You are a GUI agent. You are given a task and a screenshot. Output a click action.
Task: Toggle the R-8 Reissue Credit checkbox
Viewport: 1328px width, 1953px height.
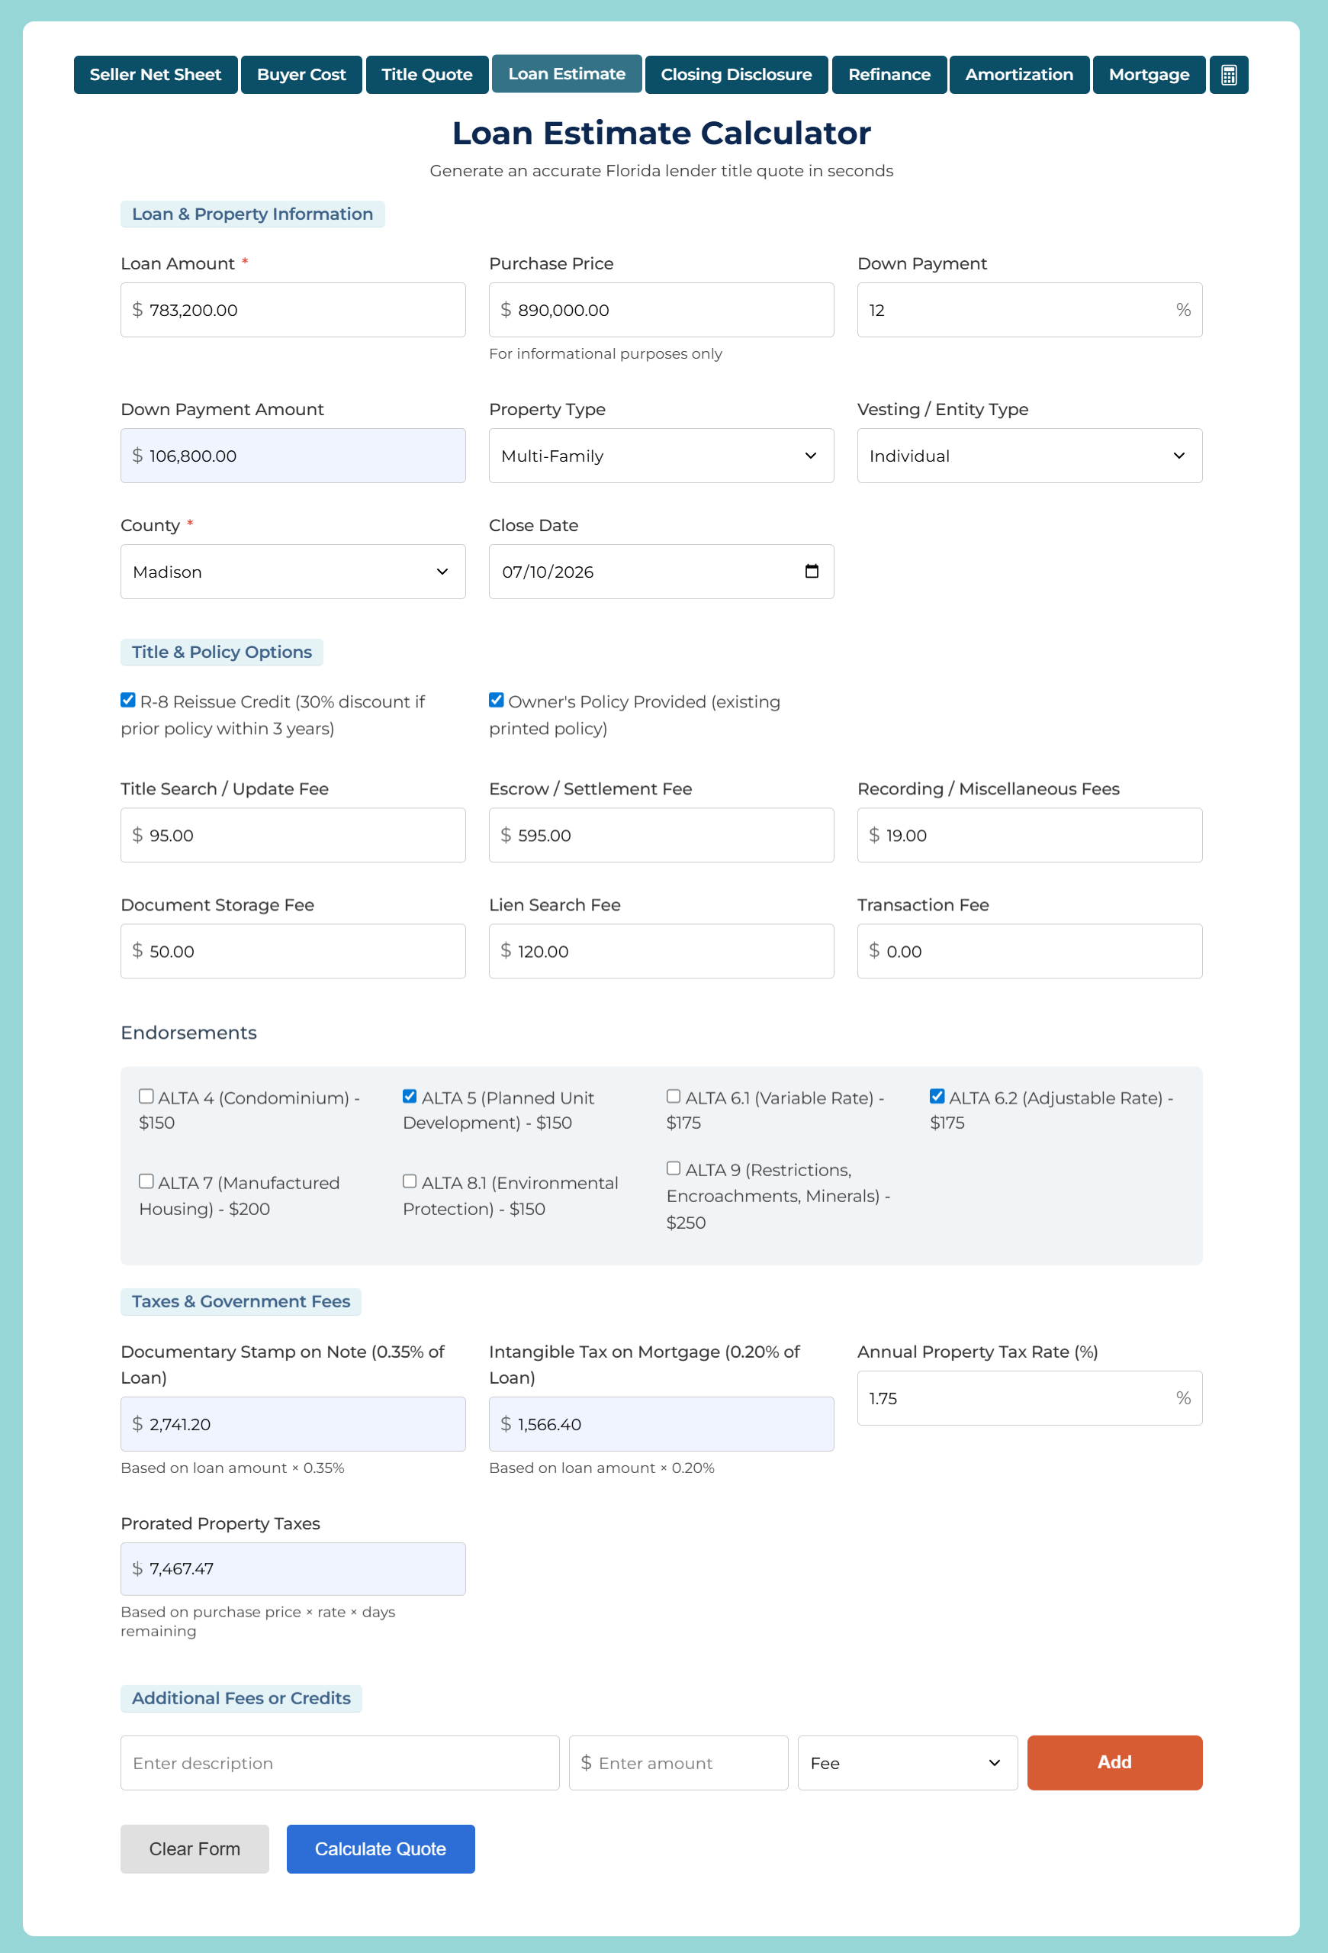tap(127, 700)
